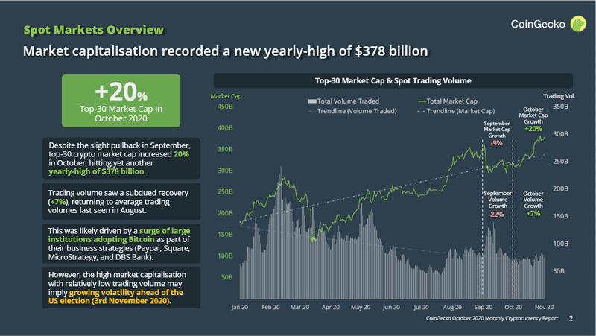The image size is (596, 336).
Task: Click the Total Market Cap legend line
Action: [x=422, y=101]
